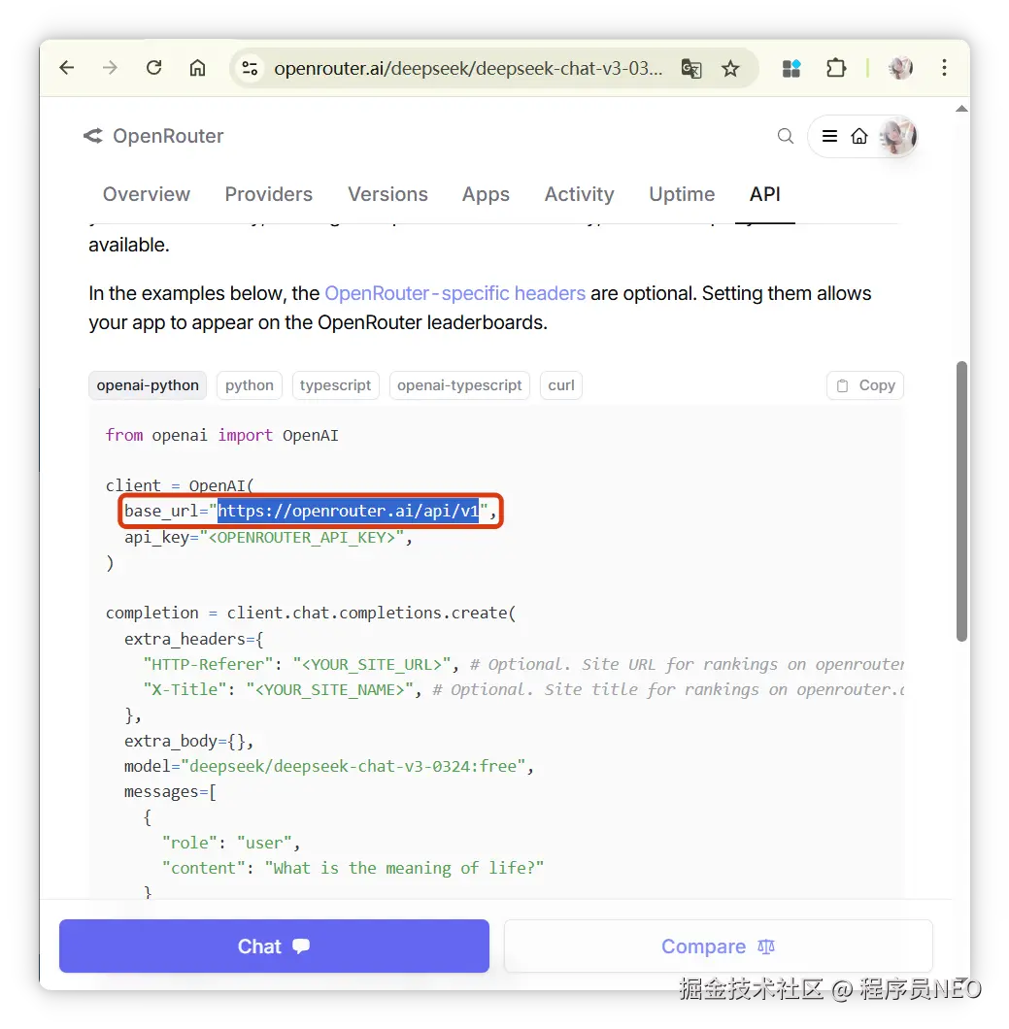1009x1029 pixels.
Task: Click the translate page icon
Action: [x=691, y=68]
